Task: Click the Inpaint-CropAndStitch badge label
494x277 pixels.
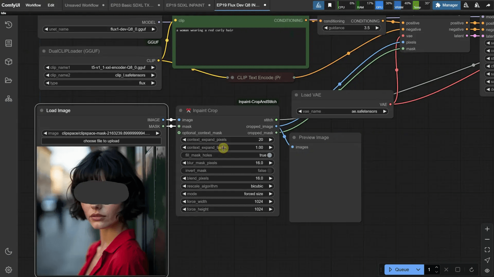Action: 258,102
